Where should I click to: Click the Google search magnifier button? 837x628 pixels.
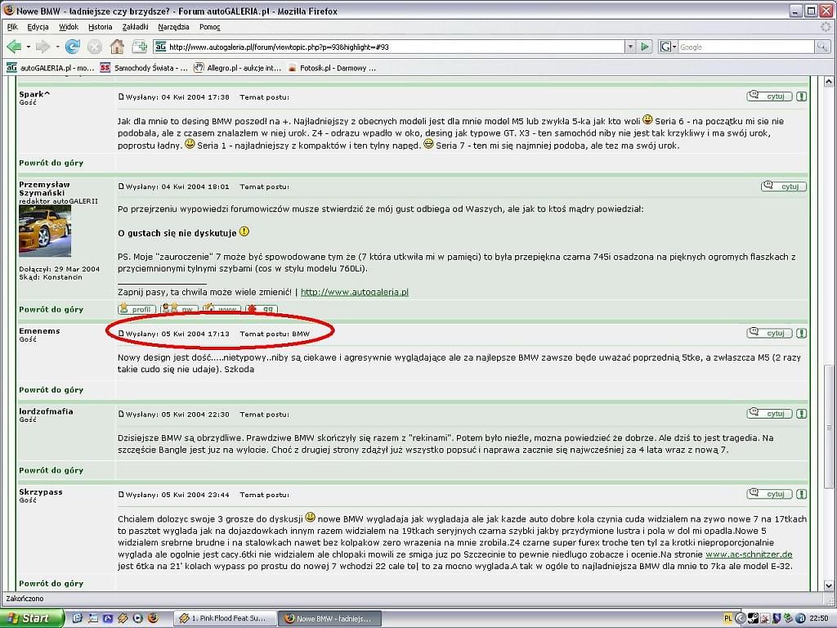822,47
